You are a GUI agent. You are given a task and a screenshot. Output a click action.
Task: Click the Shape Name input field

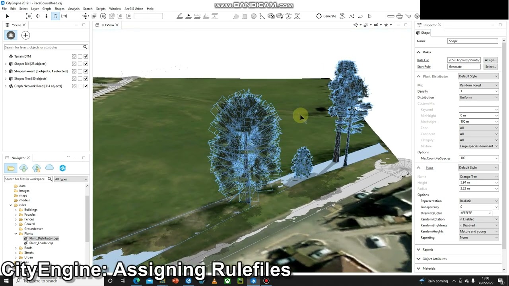pos(472,41)
